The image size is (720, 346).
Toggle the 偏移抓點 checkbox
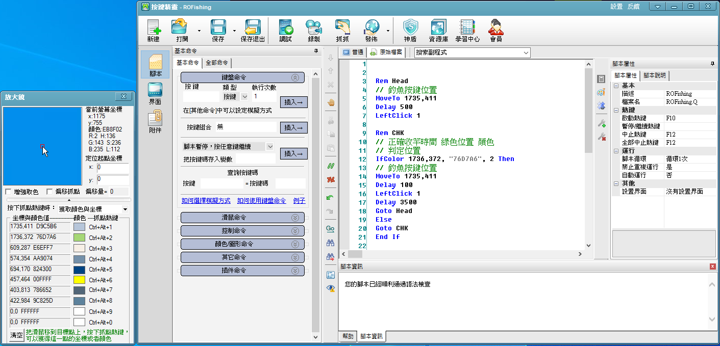[x=49, y=192]
